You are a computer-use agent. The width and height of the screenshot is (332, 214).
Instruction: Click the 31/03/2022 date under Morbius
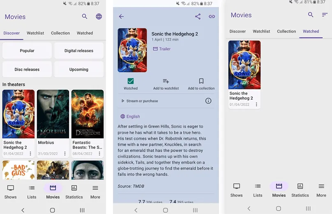click(48, 154)
